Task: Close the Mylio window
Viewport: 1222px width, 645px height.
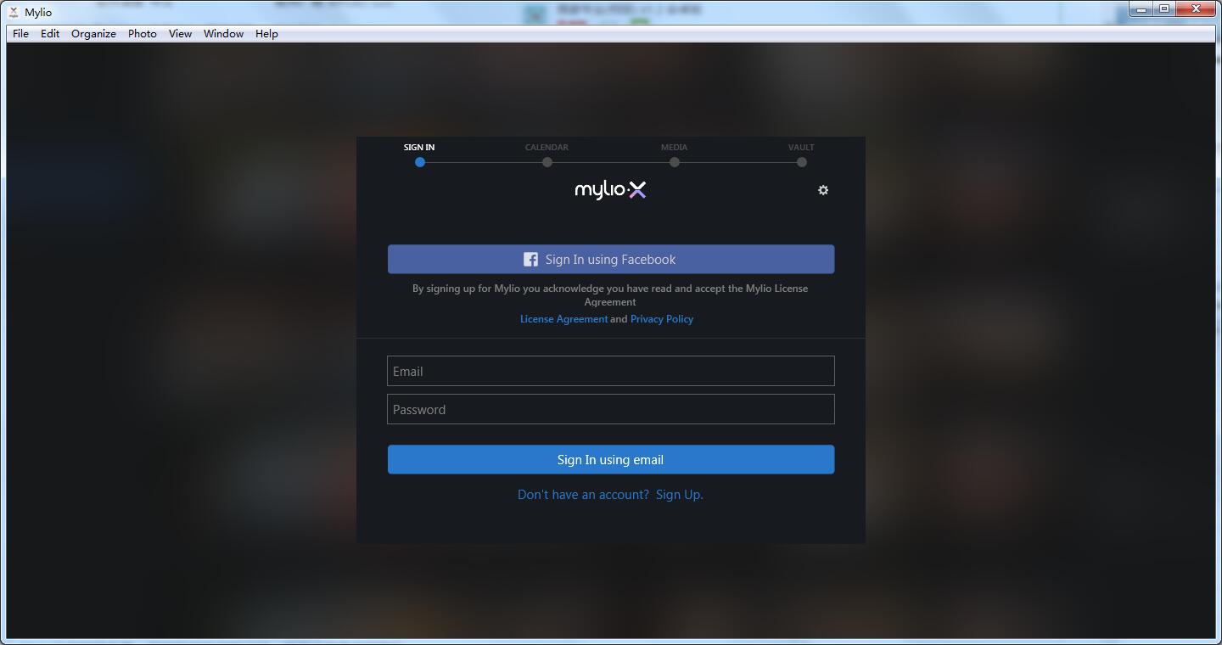Action: pyautogui.click(x=1197, y=9)
